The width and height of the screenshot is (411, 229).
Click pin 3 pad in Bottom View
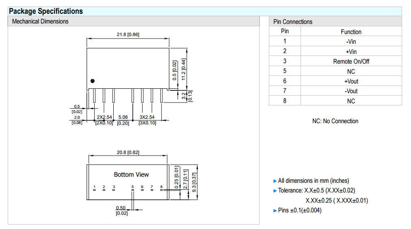[x=113, y=191]
